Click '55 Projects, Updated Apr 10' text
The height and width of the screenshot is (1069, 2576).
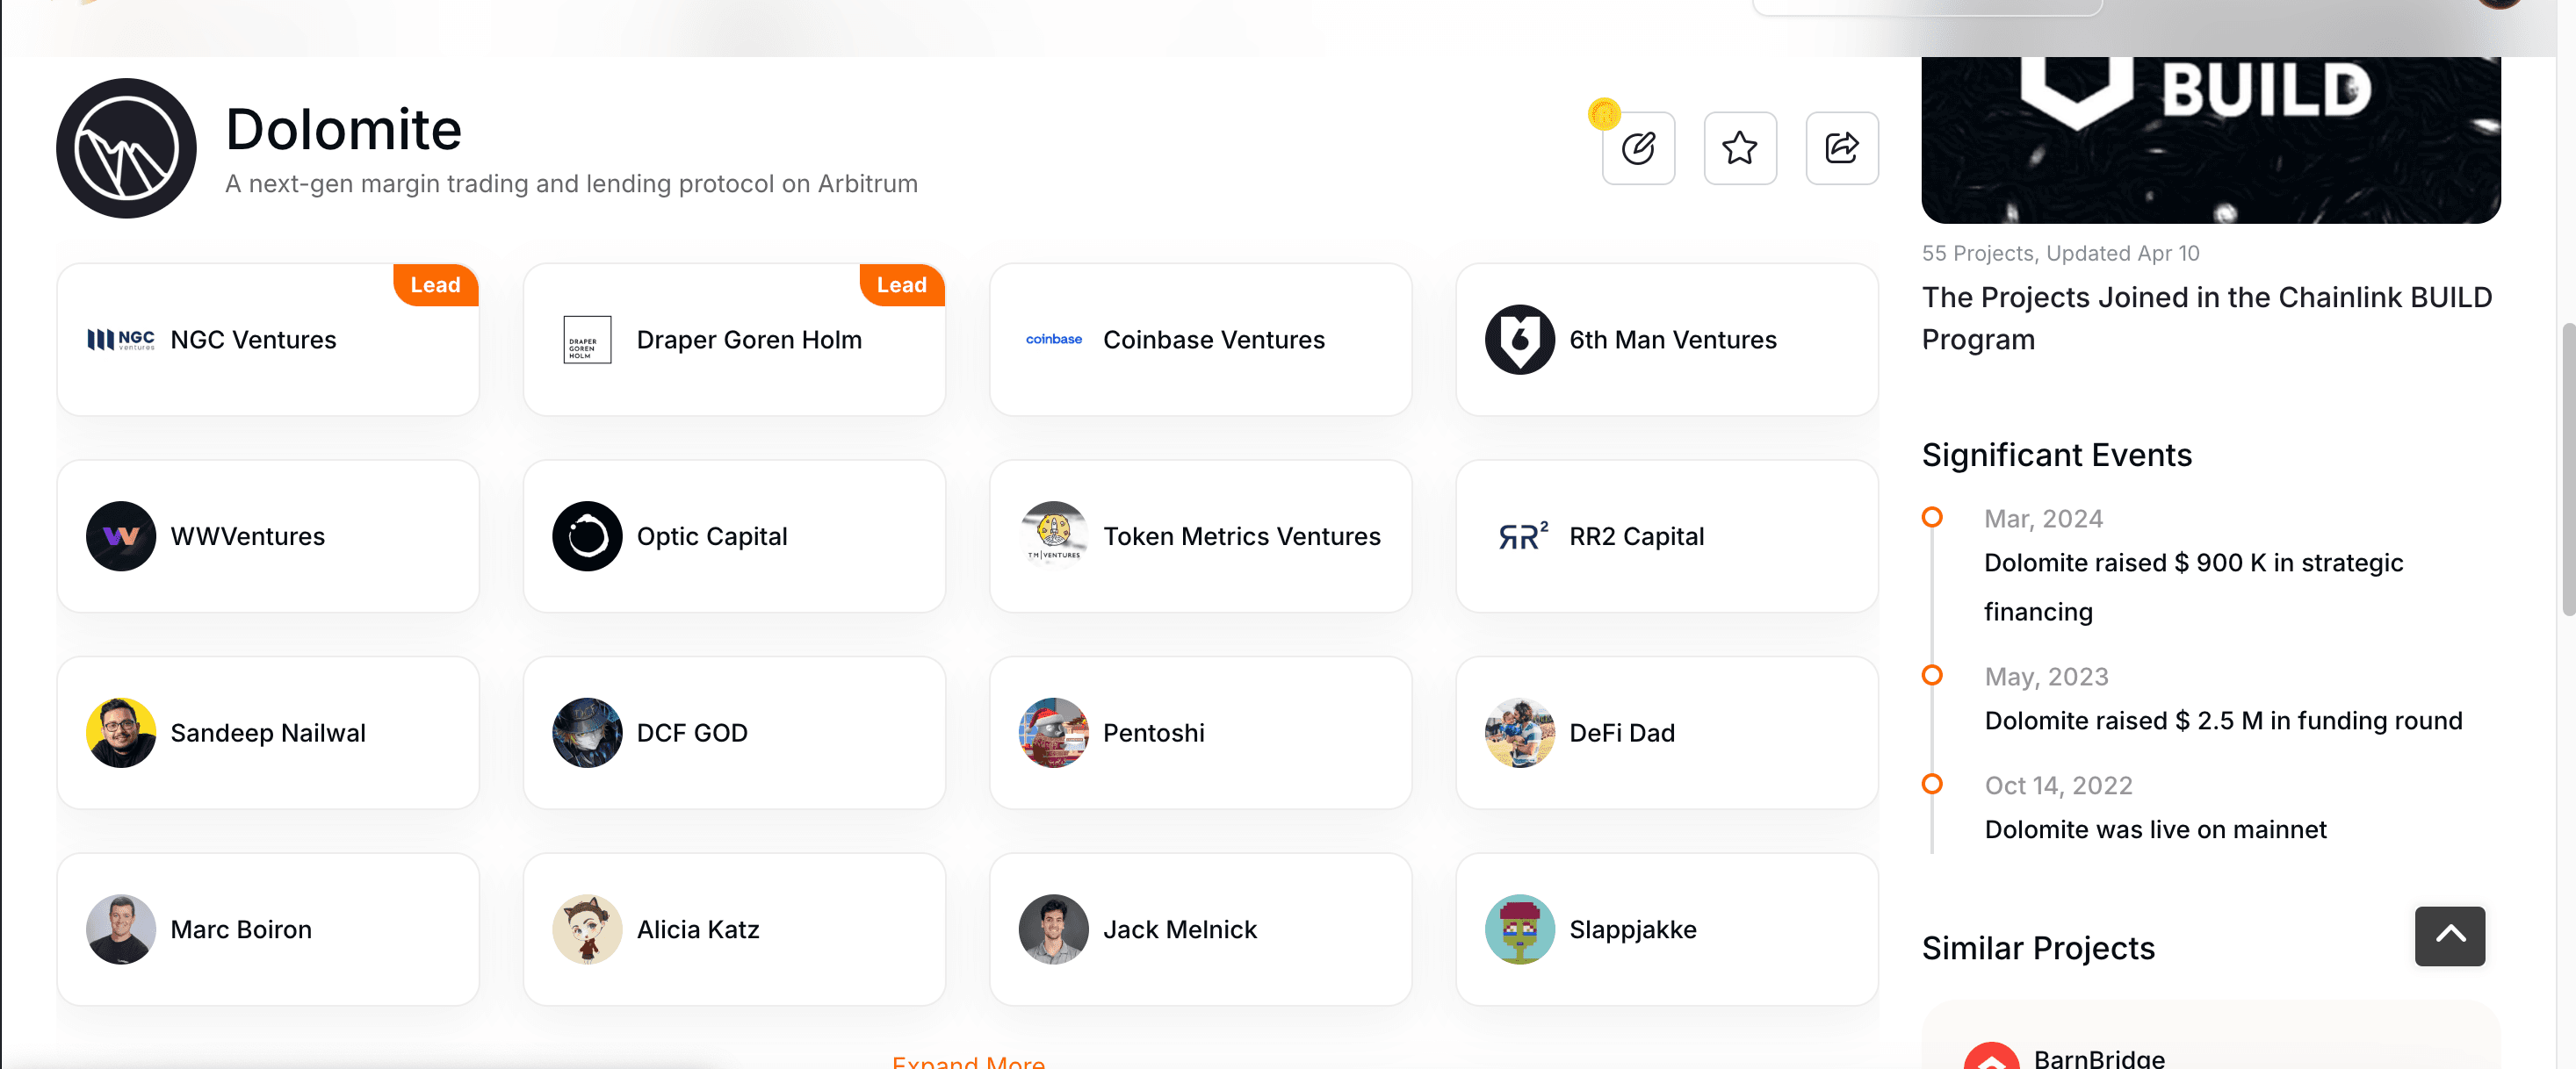tap(2060, 253)
